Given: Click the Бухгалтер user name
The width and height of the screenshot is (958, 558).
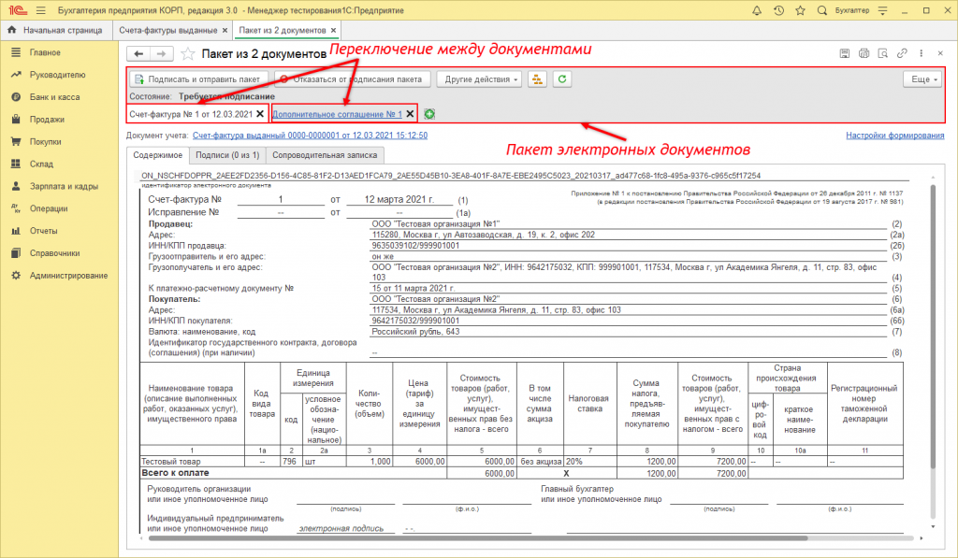Looking at the screenshot, I should 851,10.
